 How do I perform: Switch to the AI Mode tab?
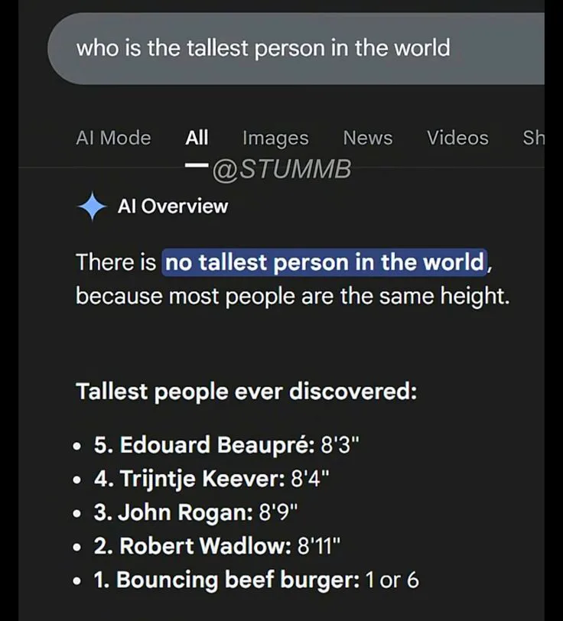point(113,138)
